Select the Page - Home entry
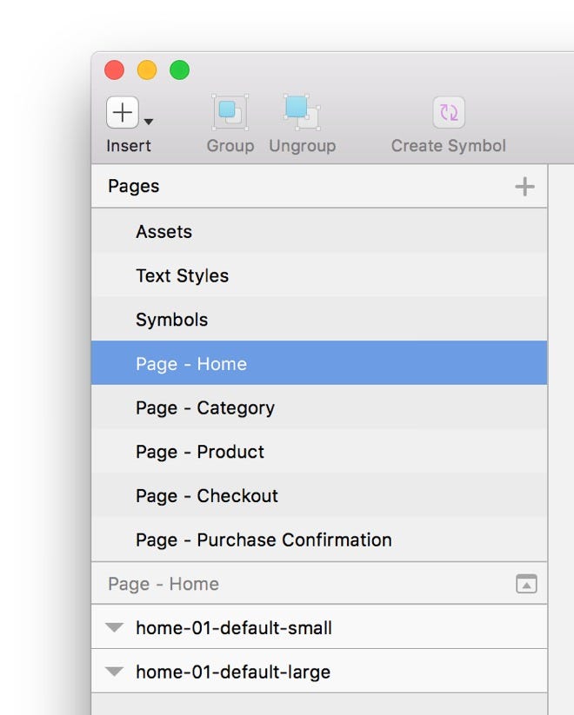 pos(319,363)
